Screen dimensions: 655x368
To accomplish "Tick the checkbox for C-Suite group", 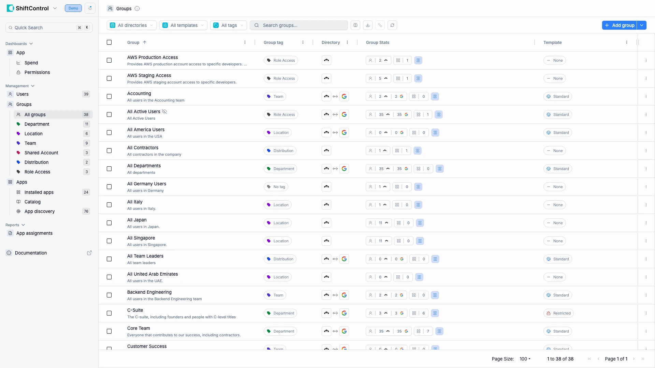I will (x=109, y=313).
